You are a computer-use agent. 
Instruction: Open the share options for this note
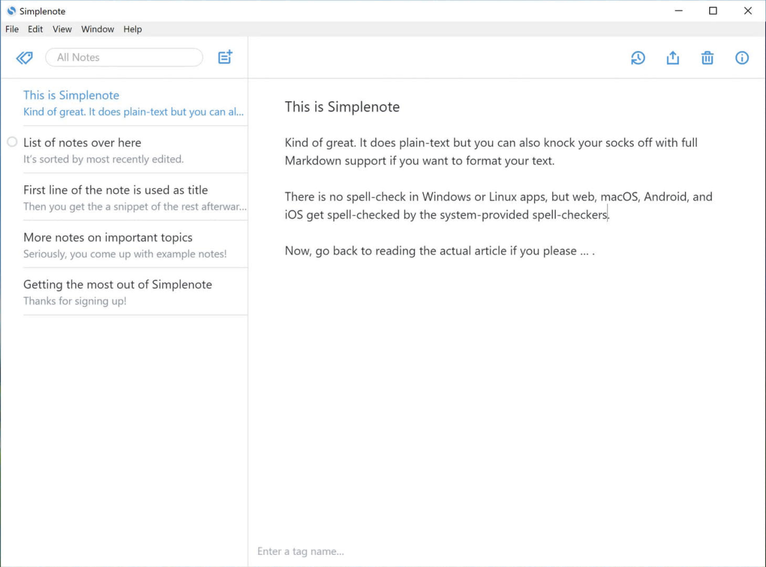click(672, 57)
